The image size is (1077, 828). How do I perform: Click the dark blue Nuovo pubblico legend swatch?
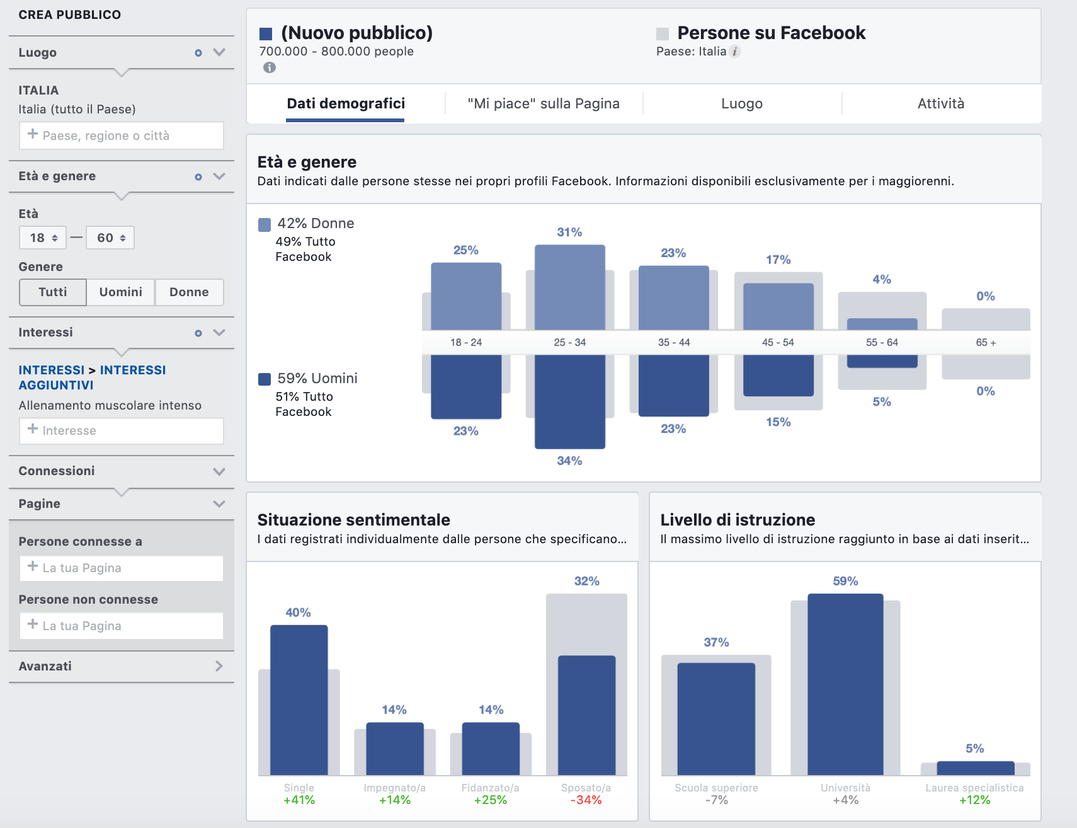point(266,34)
